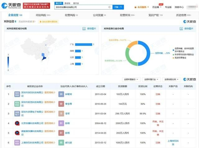Screen dimensions: 199x148
Task: Click the 北京 bar in the region chart
Action: click(x=78, y=57)
